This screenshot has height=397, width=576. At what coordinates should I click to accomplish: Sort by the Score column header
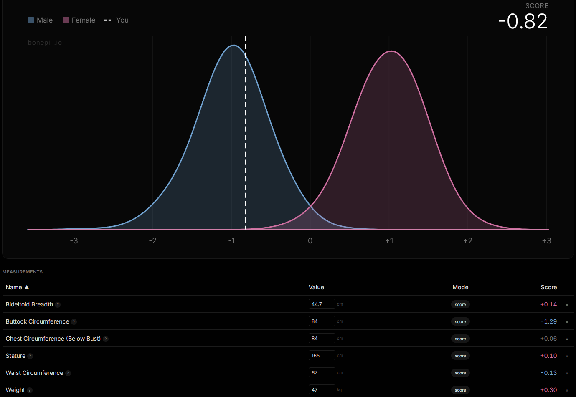pos(548,287)
